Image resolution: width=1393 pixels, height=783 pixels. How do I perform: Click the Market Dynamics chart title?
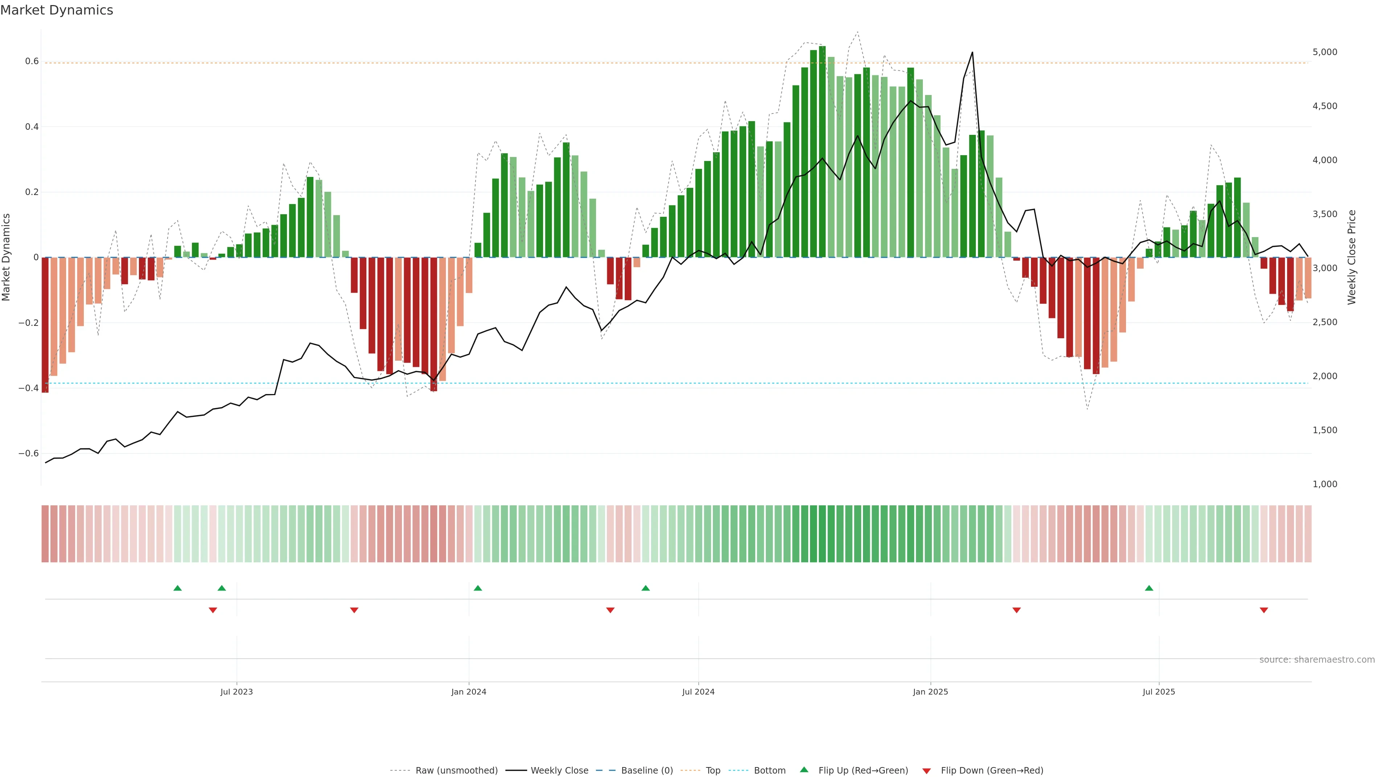pos(57,10)
